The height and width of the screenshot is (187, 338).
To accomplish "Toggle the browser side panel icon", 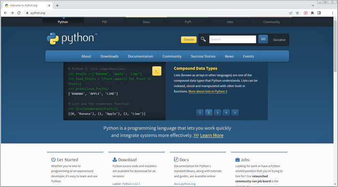I will click(x=319, y=13).
